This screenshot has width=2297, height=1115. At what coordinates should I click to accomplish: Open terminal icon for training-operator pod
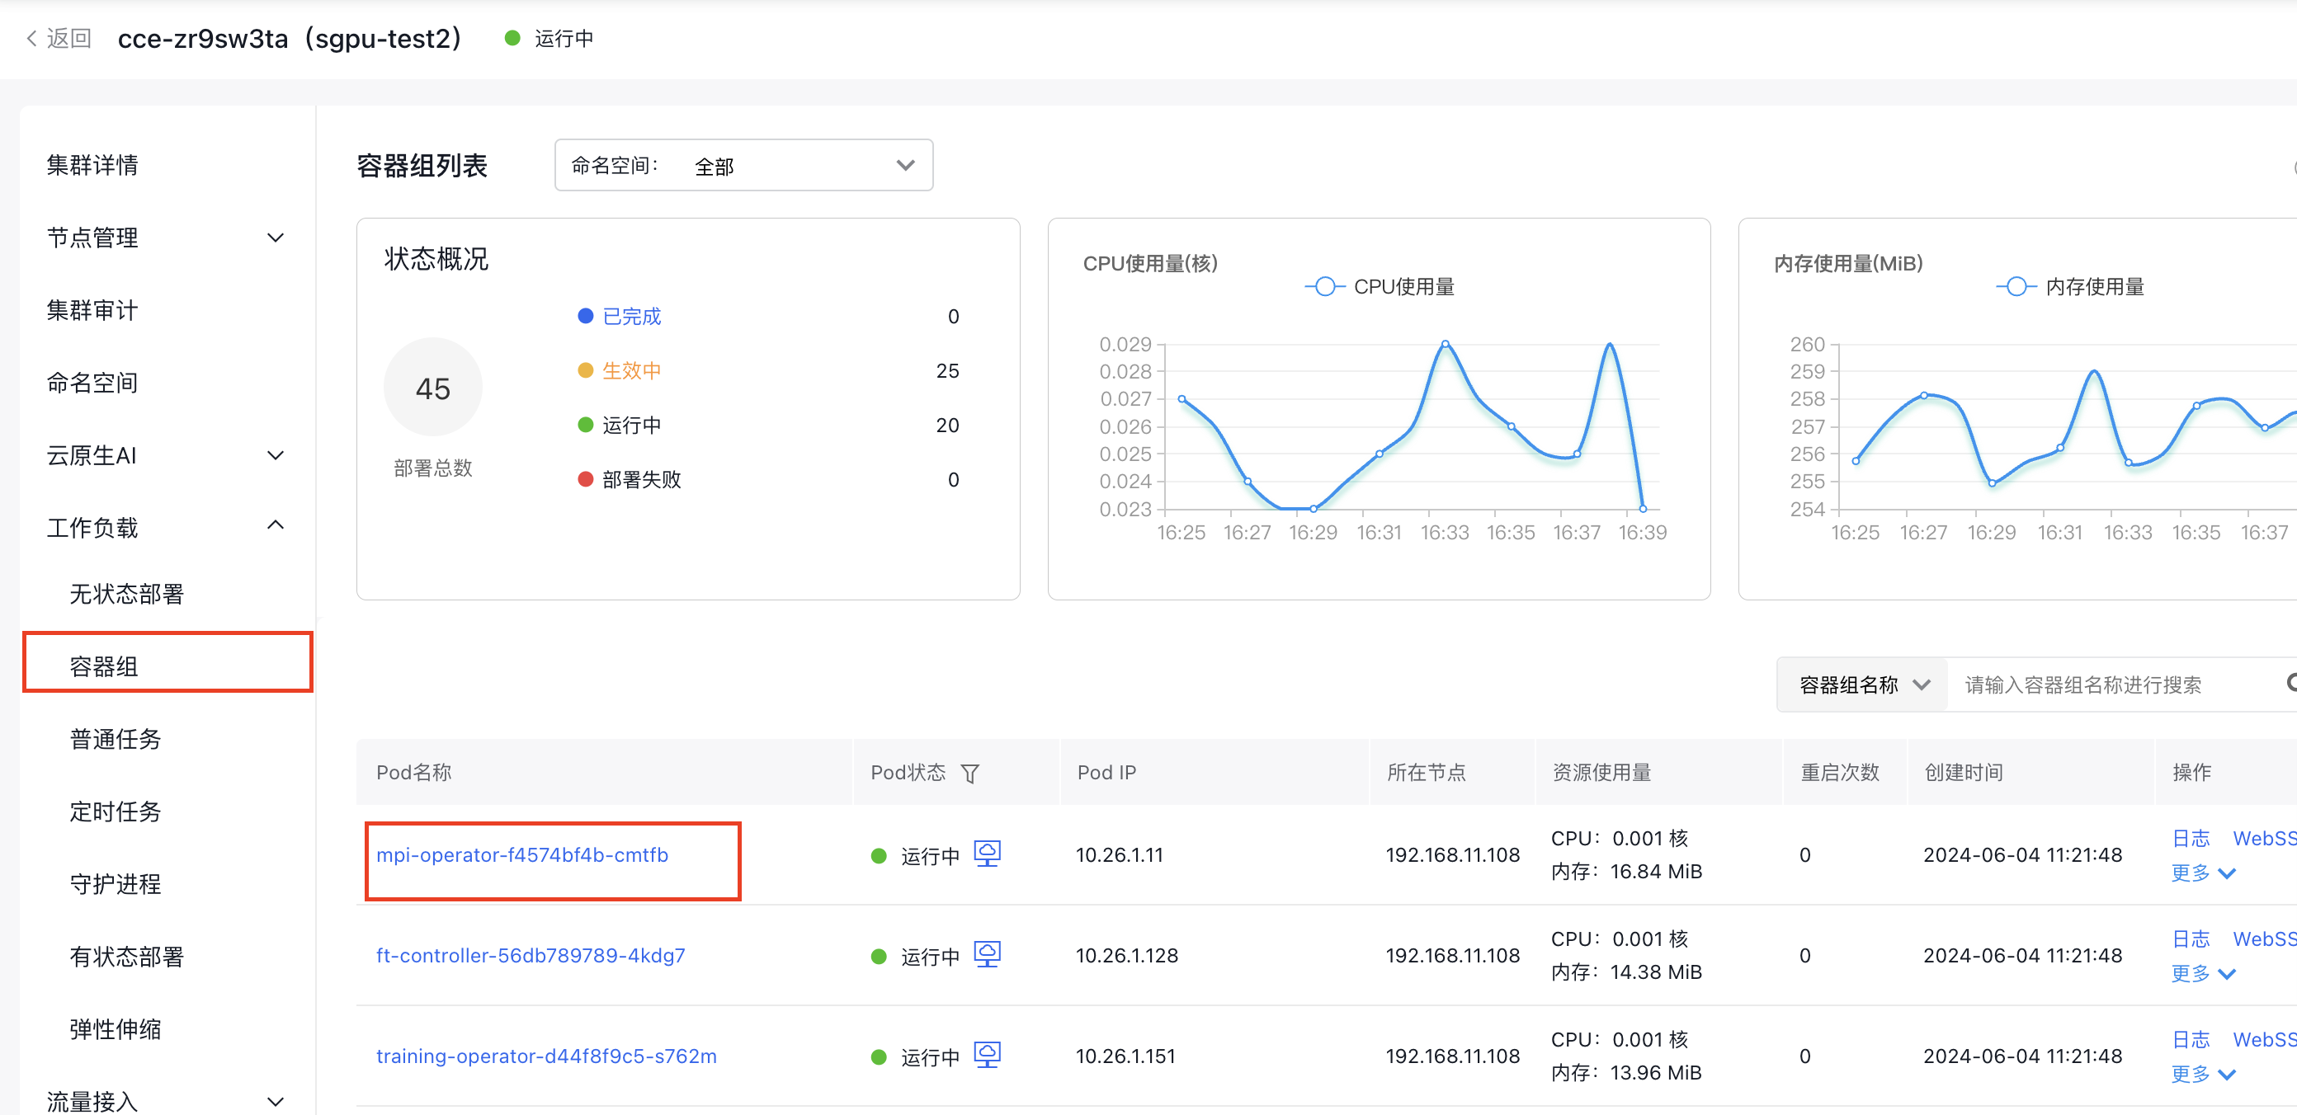pyautogui.click(x=987, y=1056)
